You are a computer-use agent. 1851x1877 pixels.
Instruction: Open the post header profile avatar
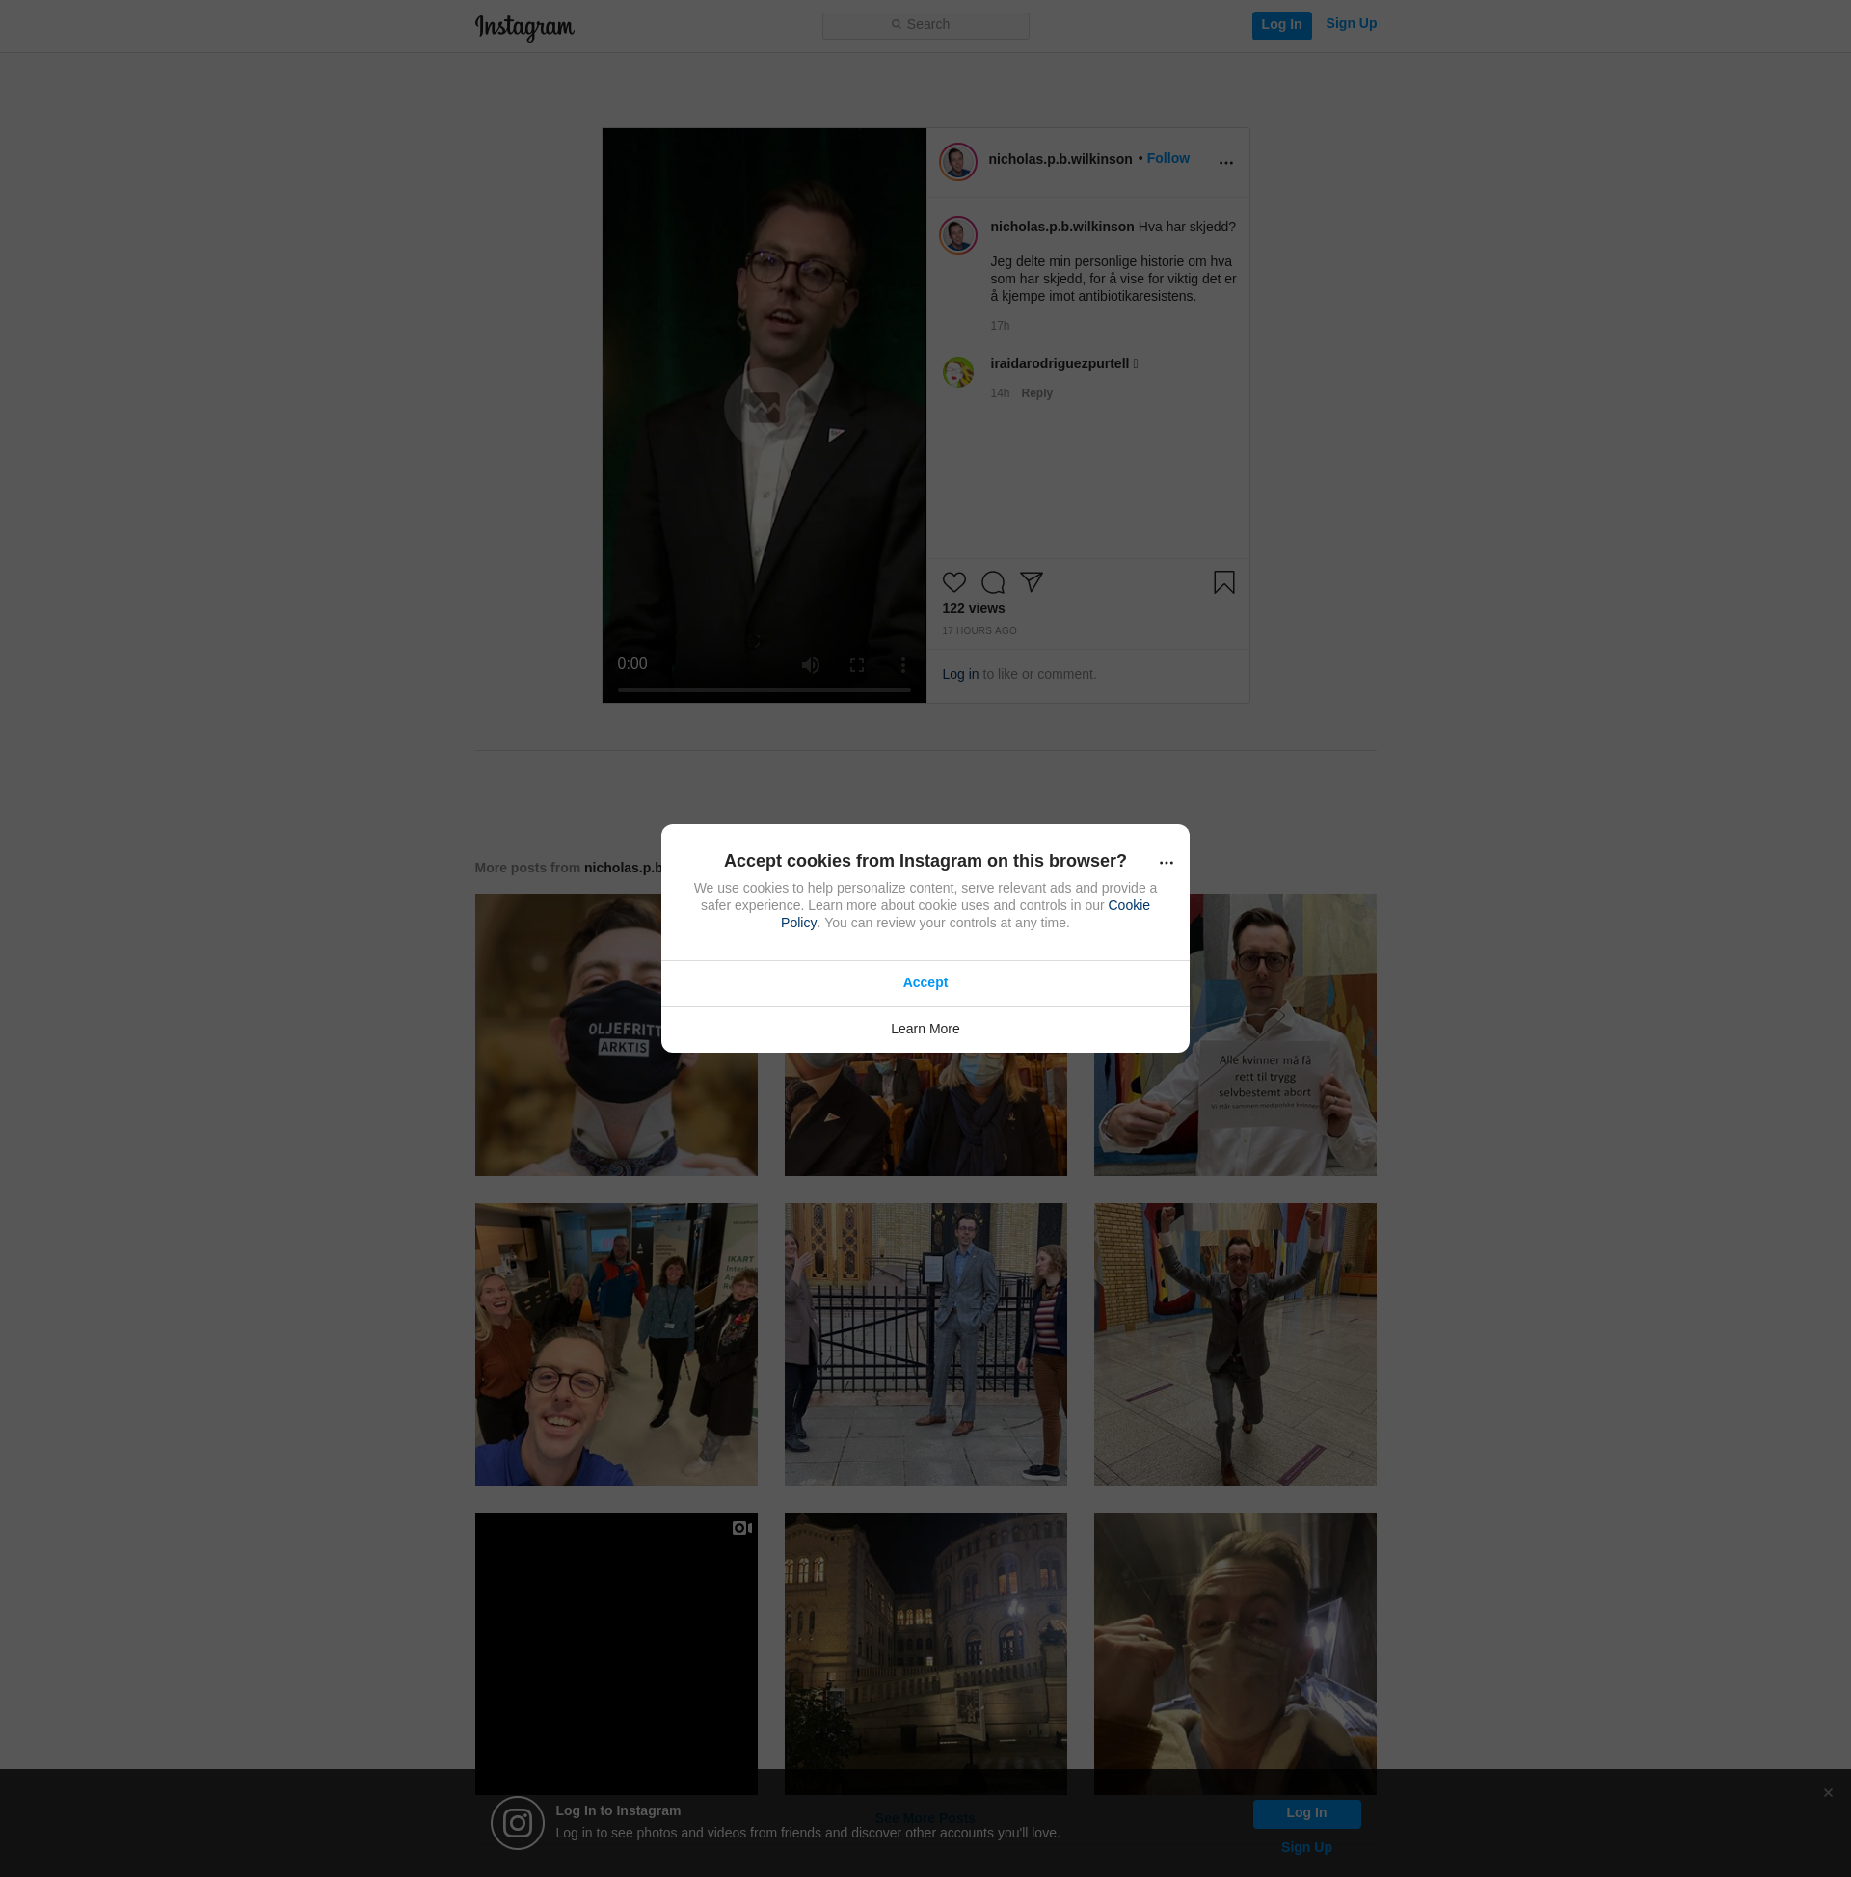pos(957,161)
